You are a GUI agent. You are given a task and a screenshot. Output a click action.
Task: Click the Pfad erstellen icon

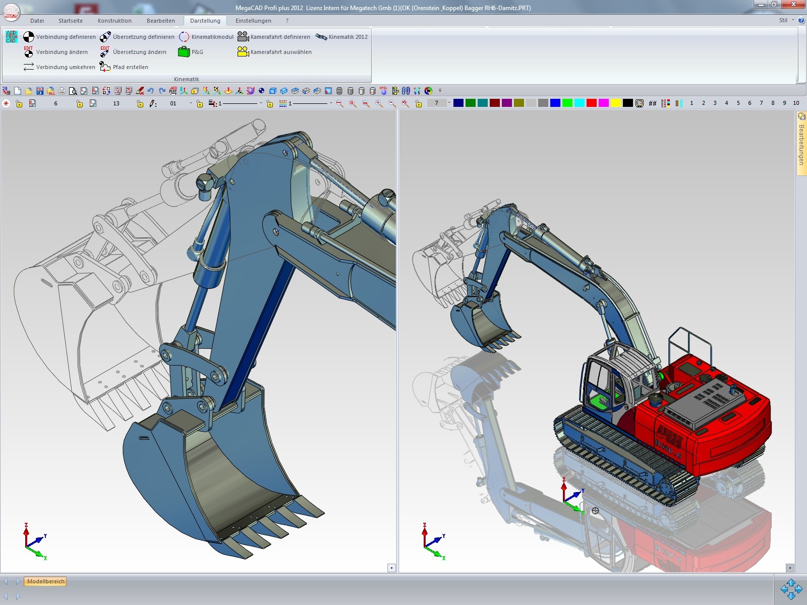pyautogui.click(x=105, y=67)
